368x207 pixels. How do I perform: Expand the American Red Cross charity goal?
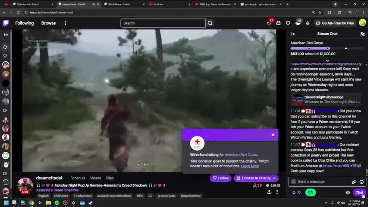(x=327, y=61)
